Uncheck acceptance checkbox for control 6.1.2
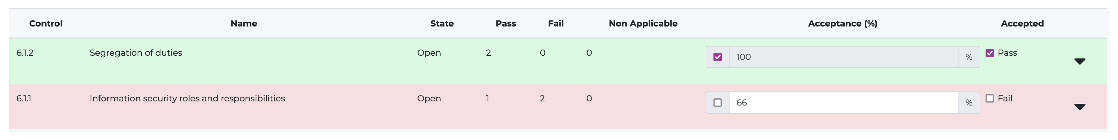 pos(717,57)
